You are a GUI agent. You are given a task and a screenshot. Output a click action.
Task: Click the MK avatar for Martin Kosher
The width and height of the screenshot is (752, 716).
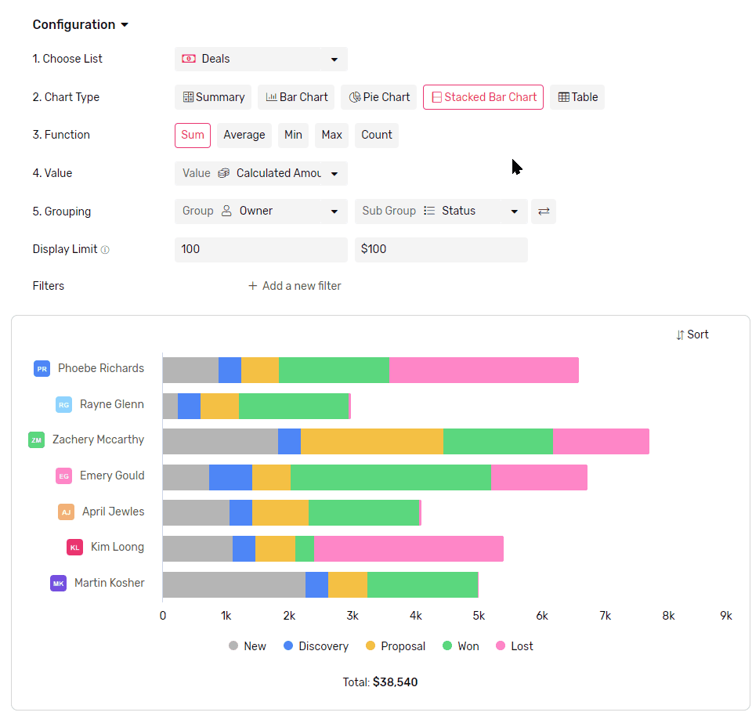point(59,583)
